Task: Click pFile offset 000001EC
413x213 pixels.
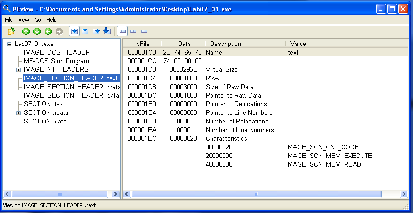Action: click(142, 138)
